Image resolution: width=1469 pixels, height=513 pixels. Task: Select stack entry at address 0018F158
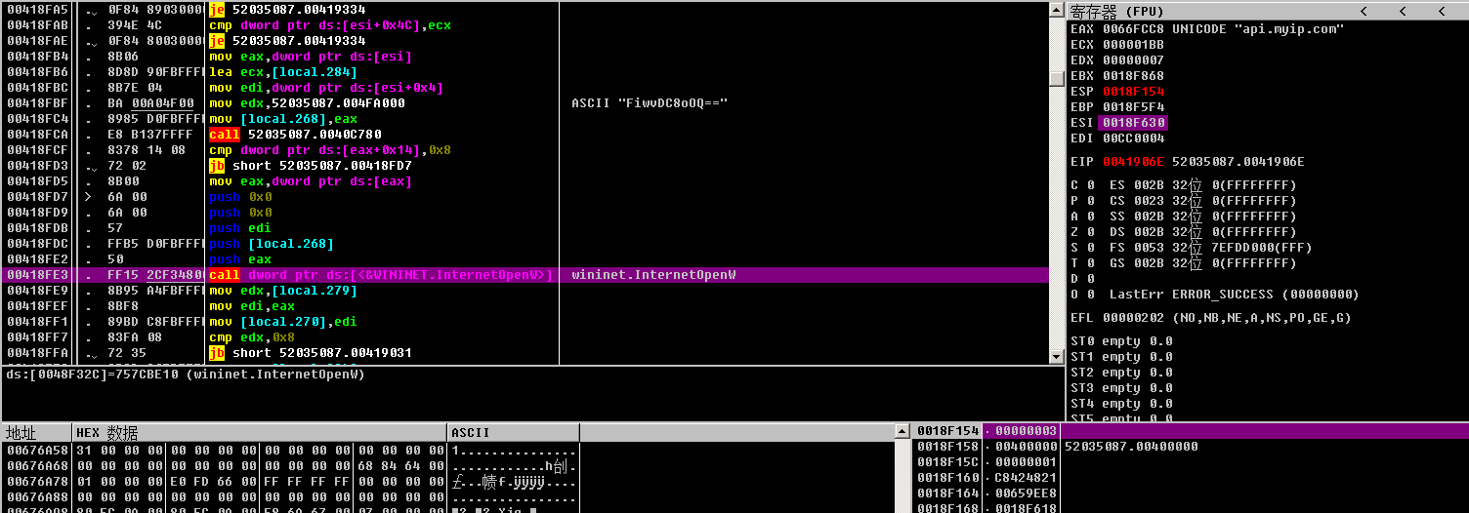[947, 447]
